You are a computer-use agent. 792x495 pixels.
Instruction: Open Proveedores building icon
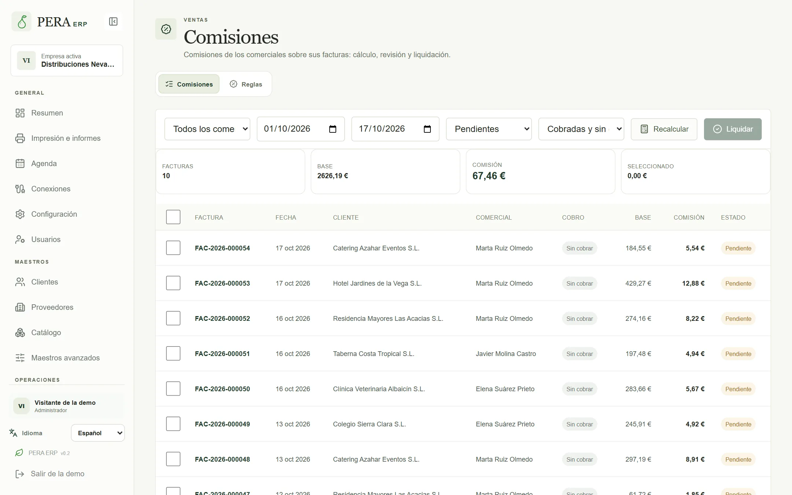[x=20, y=307]
